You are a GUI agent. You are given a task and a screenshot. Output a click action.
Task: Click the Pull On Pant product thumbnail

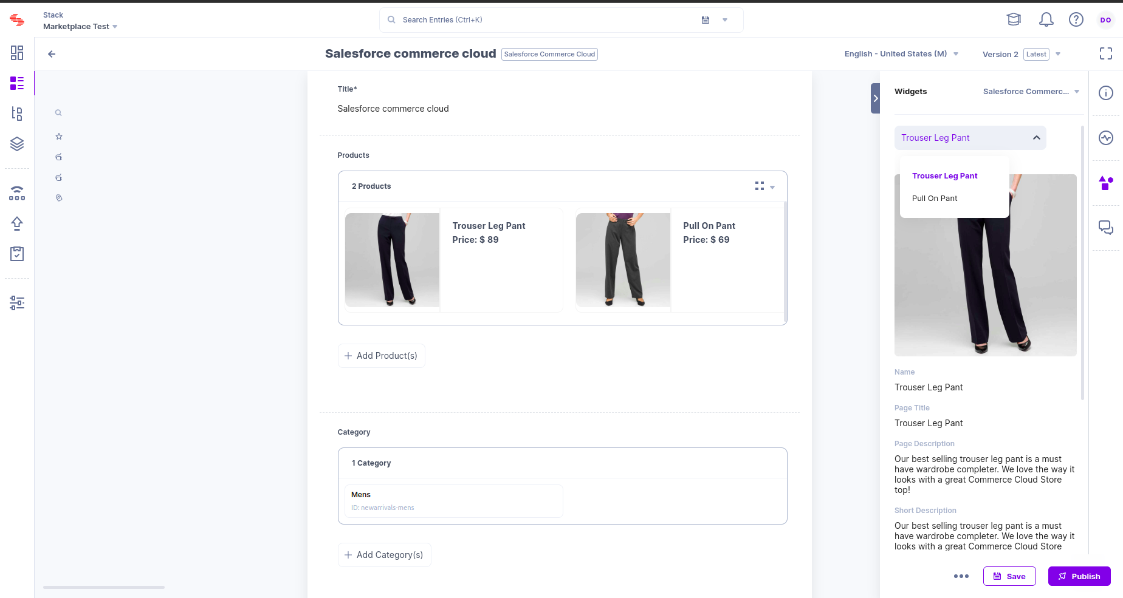coord(623,260)
